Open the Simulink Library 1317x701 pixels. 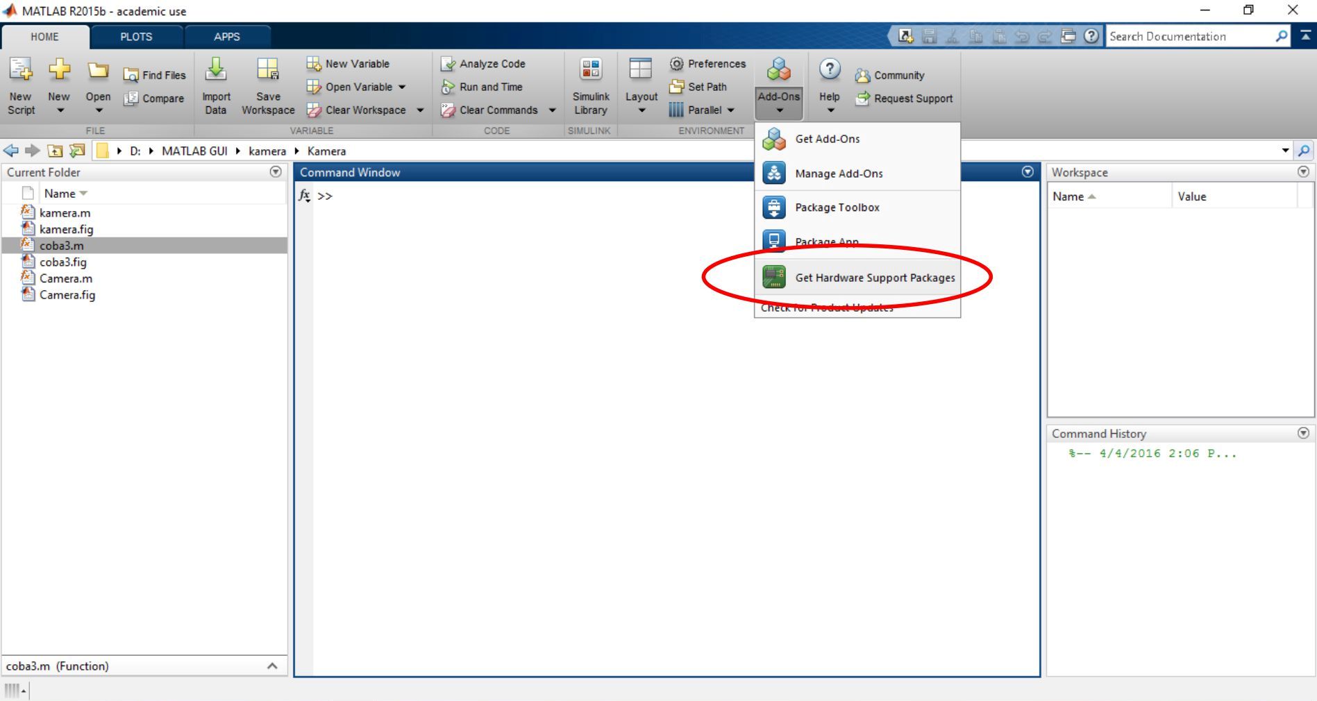pos(591,87)
